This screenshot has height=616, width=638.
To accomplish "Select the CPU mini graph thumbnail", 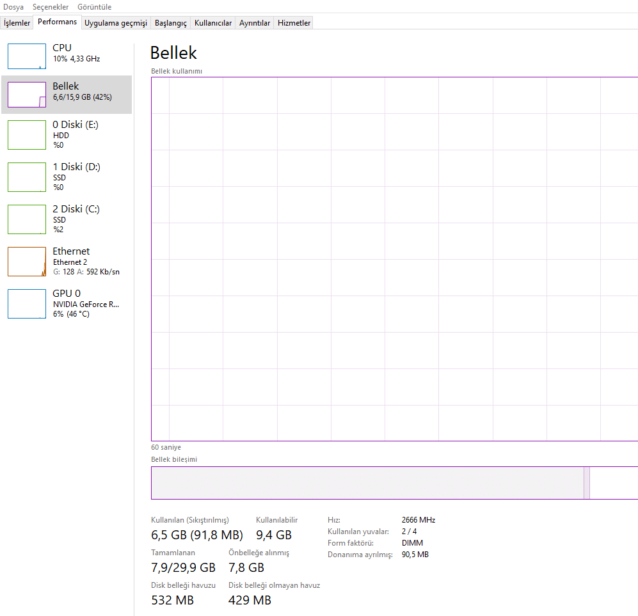I will (x=27, y=56).
